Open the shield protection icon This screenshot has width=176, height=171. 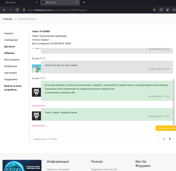coord(161,10)
